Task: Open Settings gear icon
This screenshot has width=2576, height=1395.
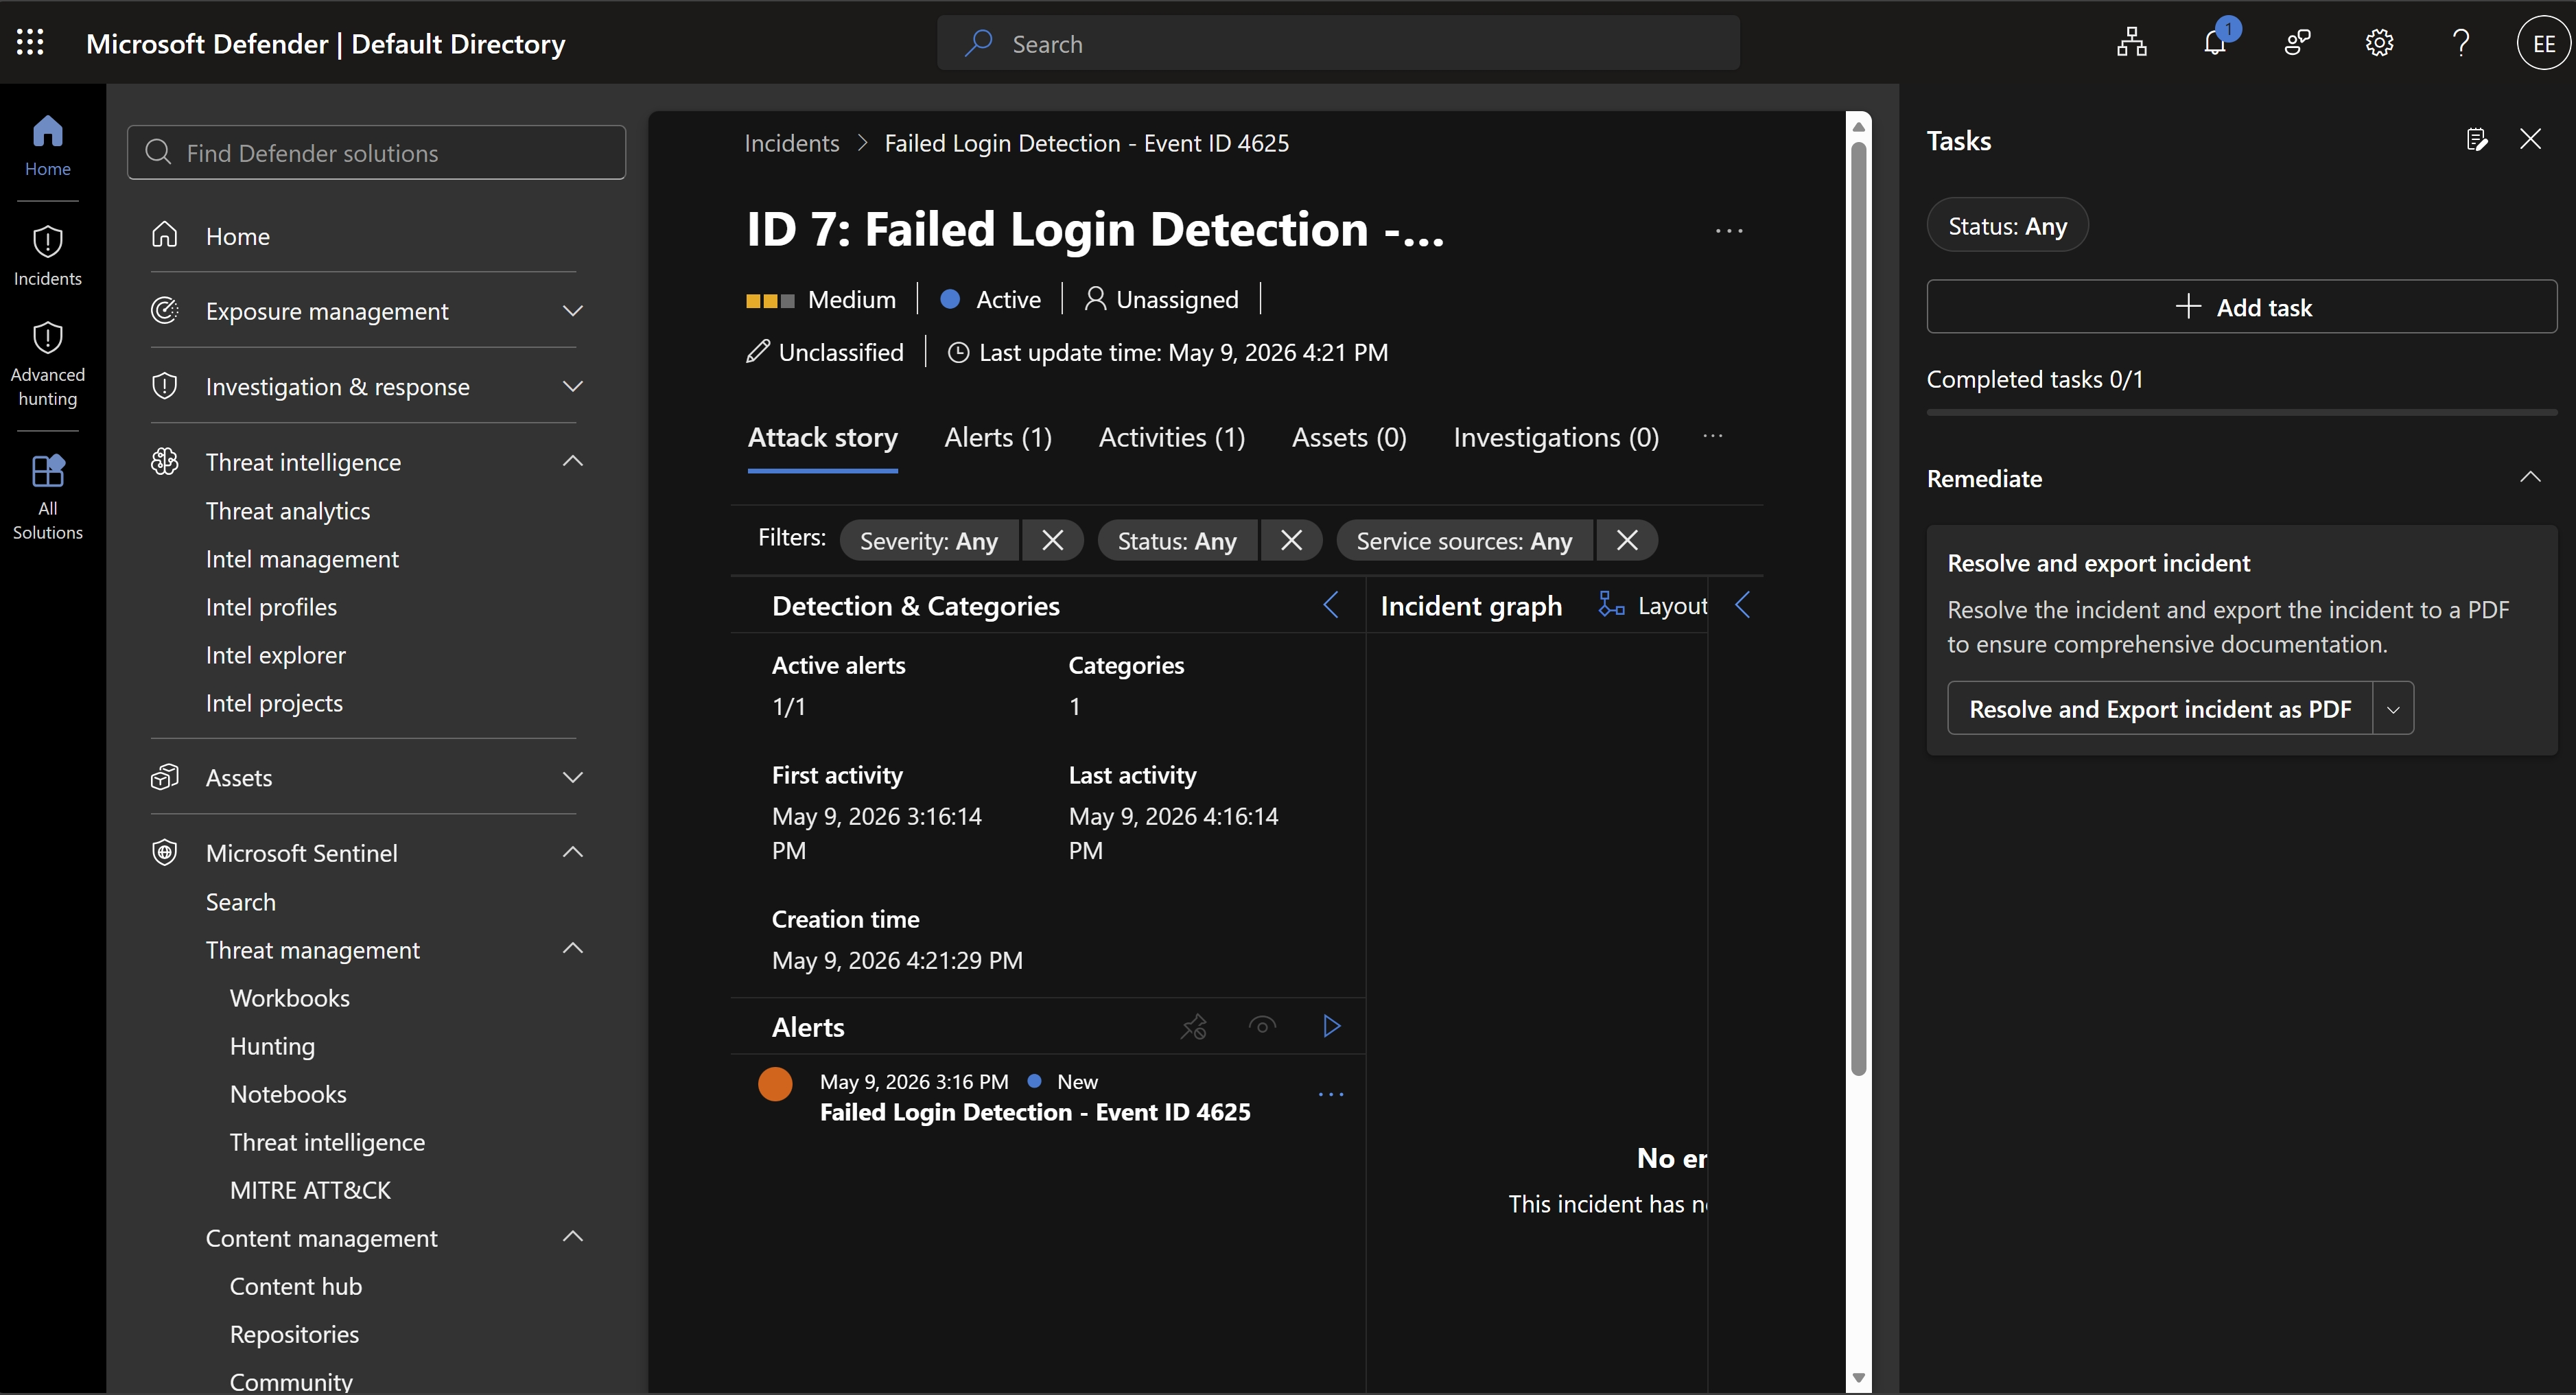Action: coord(2379,43)
